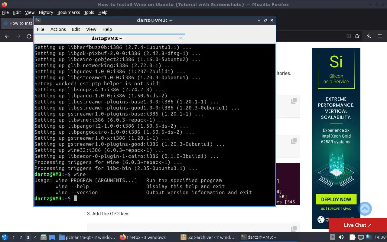Image resolution: width=387 pixels, height=242 pixels.
Task: Open volume control tray icon
Action: (x=341, y=237)
